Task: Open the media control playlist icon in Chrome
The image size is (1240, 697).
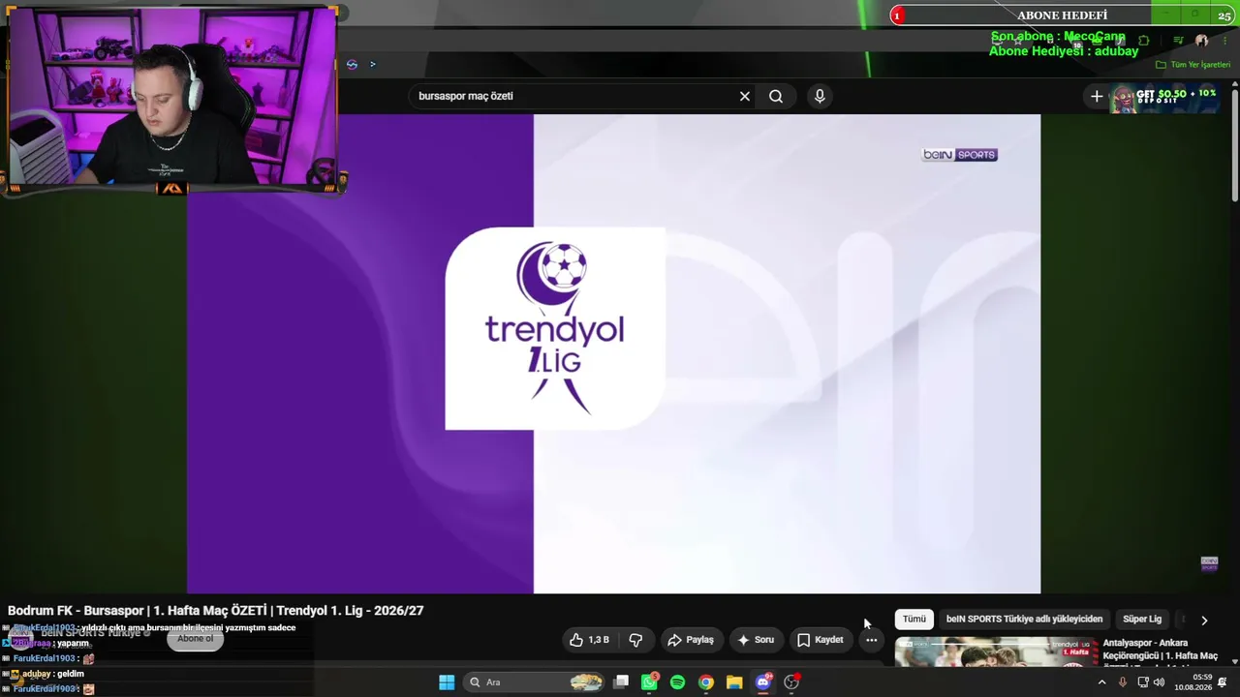Action: (1178, 41)
